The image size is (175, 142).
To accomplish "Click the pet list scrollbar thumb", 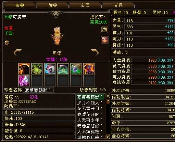I will 108,101.
